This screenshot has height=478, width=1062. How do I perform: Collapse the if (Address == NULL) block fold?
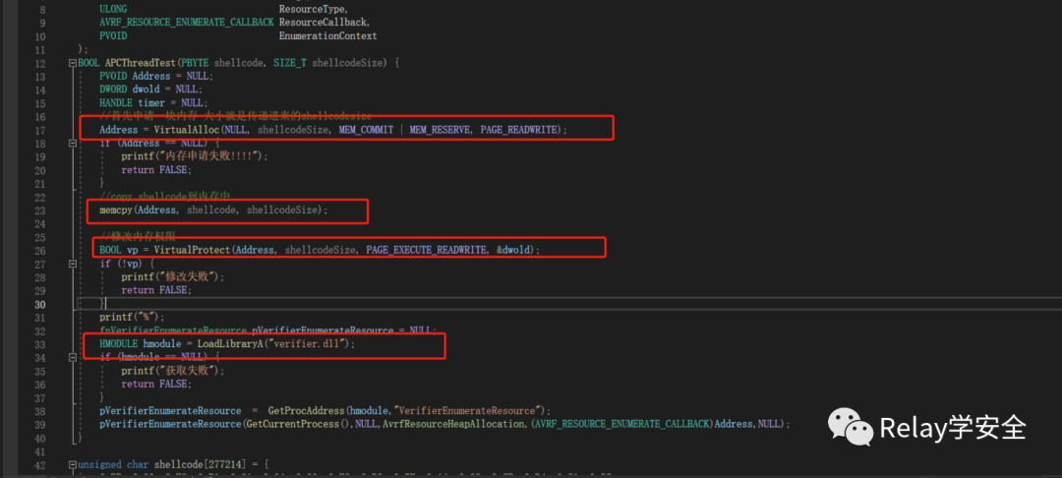click(x=73, y=144)
